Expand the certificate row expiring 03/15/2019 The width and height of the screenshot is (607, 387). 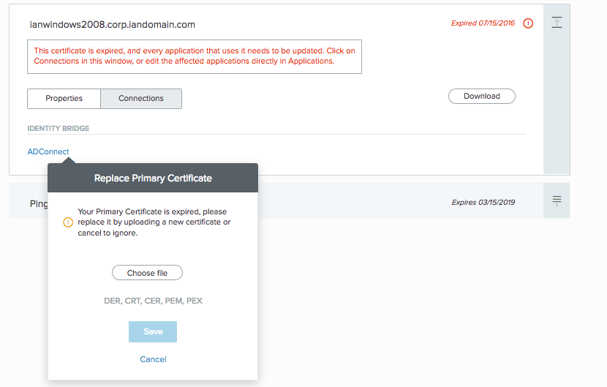tap(557, 201)
